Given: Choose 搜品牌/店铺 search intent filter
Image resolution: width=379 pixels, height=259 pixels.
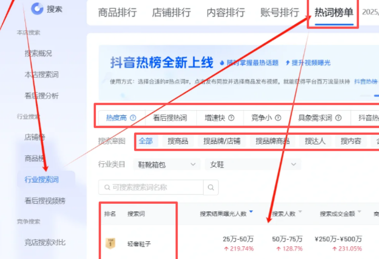Looking at the screenshot, I should [x=222, y=141].
